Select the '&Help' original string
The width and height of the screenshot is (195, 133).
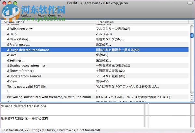click(x=12, y=34)
